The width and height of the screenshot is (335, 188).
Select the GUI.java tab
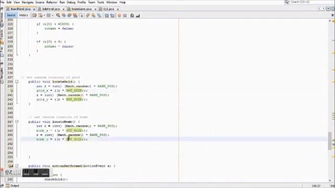click(x=108, y=9)
